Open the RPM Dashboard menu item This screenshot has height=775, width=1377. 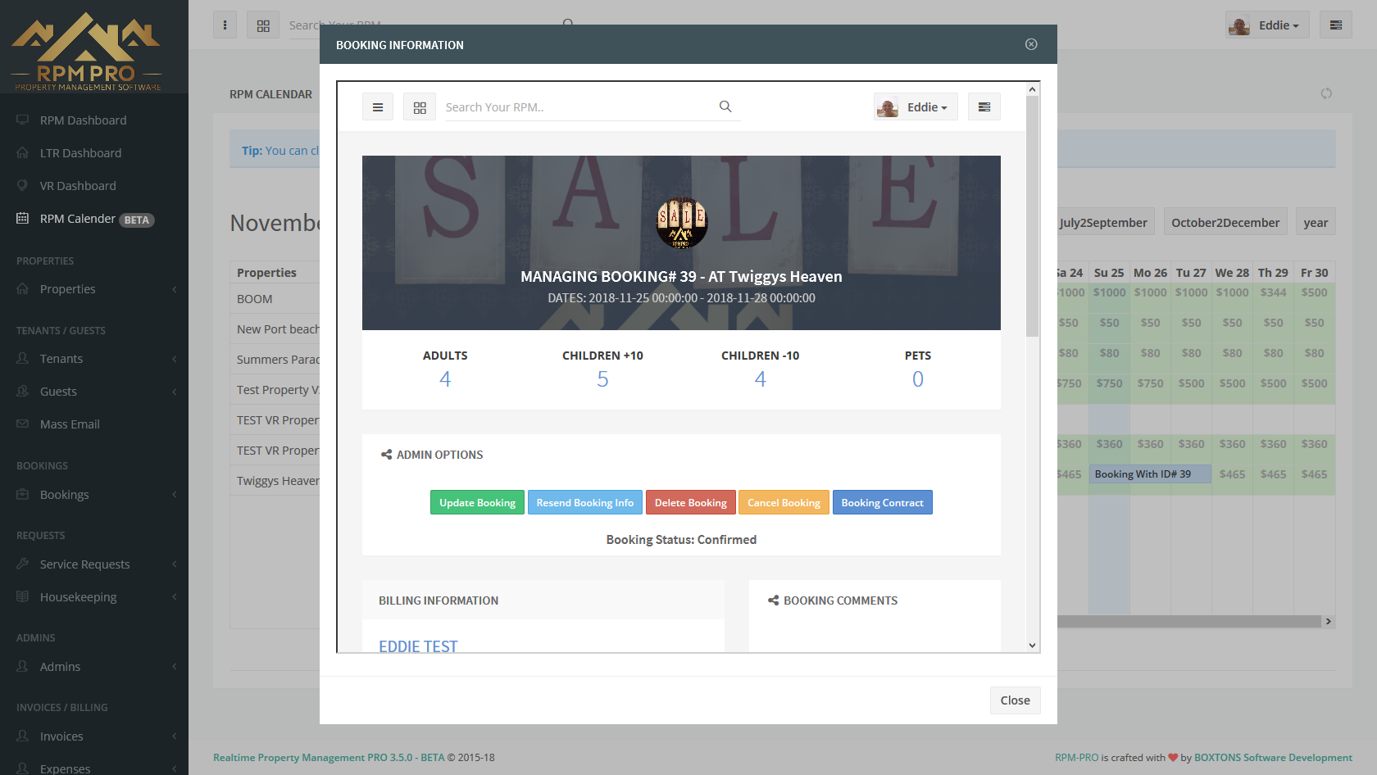(x=94, y=120)
